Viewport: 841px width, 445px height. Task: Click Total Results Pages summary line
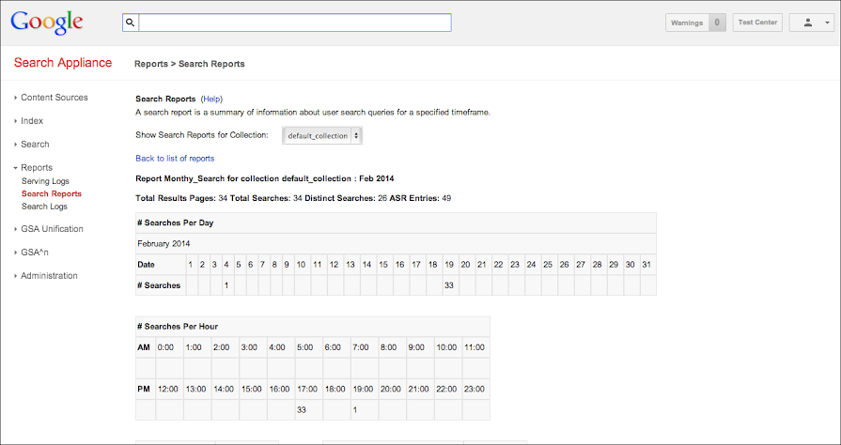[x=293, y=198]
